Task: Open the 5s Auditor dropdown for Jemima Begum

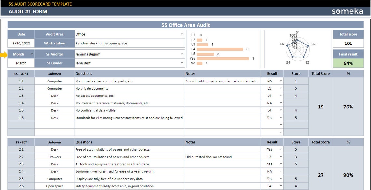Action: point(182,54)
